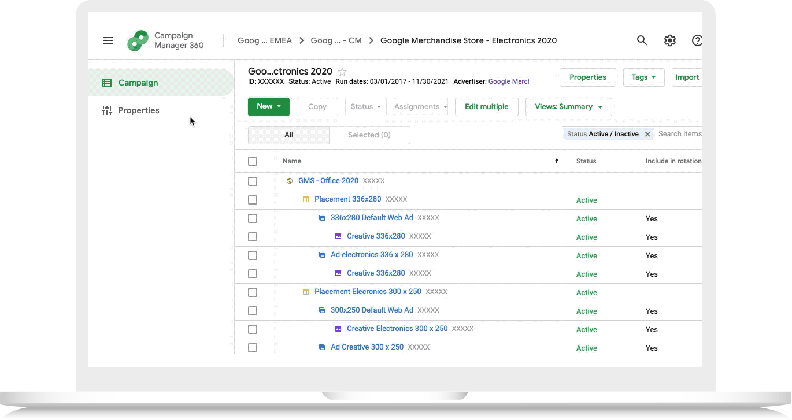Go to the Goog ... EMEA breadcrumb

[x=265, y=40]
